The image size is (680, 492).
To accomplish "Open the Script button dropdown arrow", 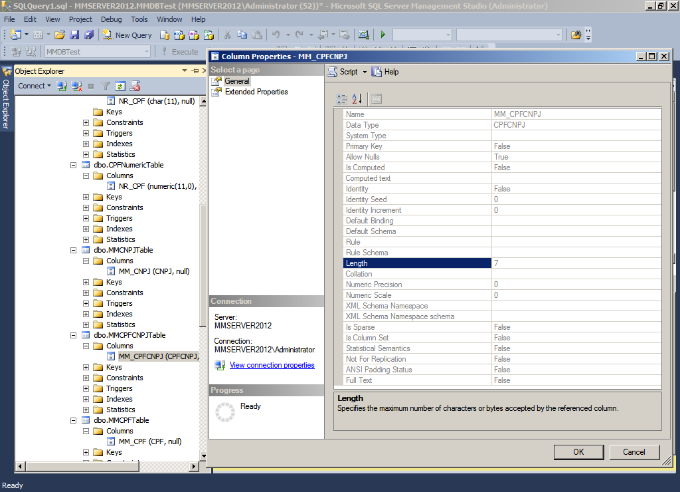I will click(x=365, y=72).
